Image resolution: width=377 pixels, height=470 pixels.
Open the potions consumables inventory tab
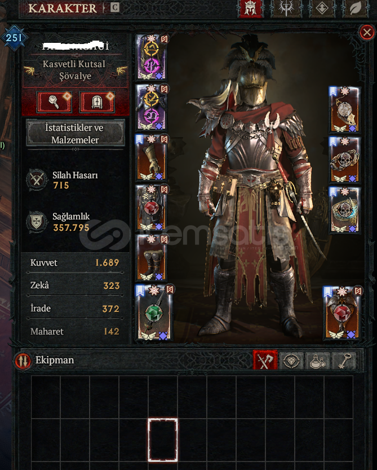tap(317, 361)
